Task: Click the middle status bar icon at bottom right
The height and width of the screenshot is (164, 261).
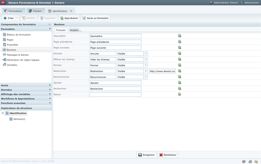Action: [x=250, y=161]
